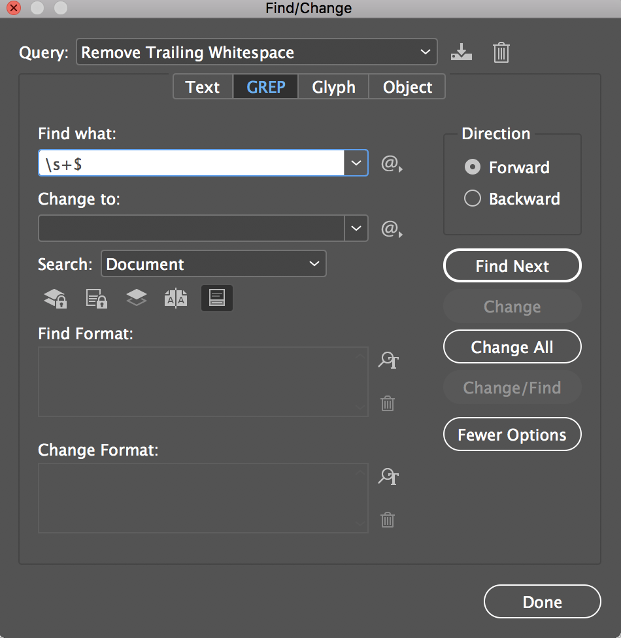Expand the Find what history dropdown
The height and width of the screenshot is (638, 621).
[x=356, y=163]
